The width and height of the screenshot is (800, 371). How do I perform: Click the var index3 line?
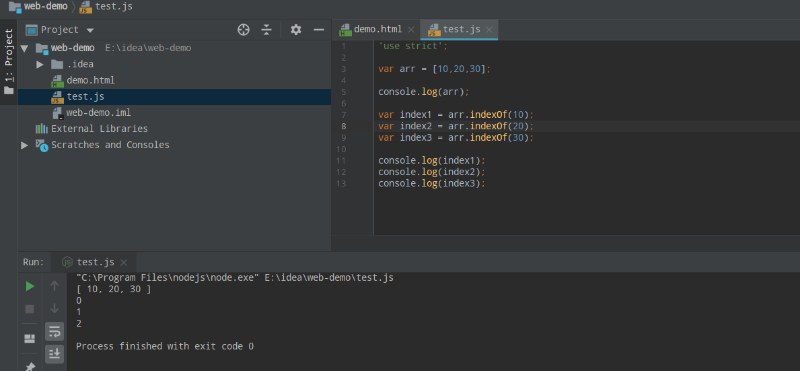coord(456,138)
